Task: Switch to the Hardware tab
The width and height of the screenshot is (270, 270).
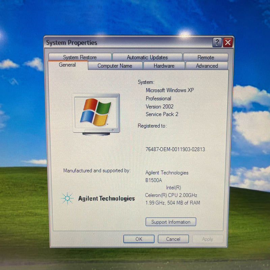Action: (164, 66)
